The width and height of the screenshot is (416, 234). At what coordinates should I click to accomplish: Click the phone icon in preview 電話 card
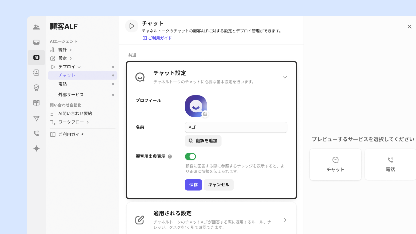point(390,160)
